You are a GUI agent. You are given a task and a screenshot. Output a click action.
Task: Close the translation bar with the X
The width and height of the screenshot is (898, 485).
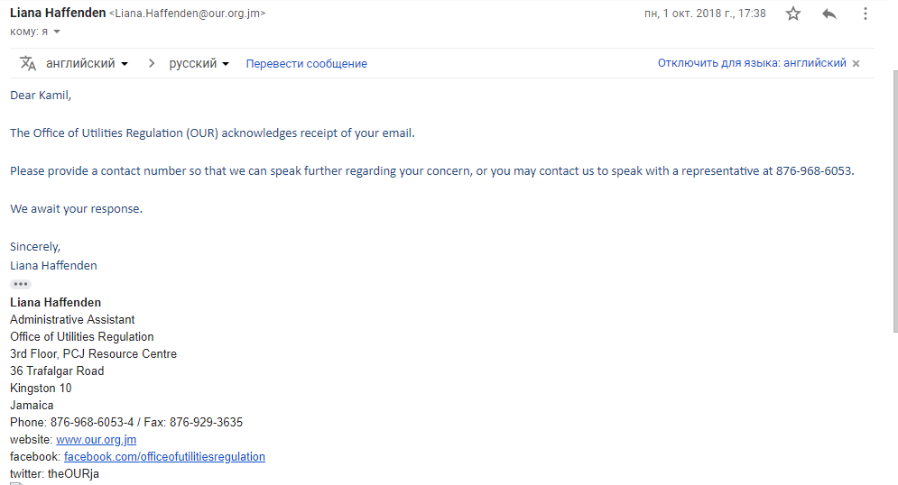coord(856,63)
